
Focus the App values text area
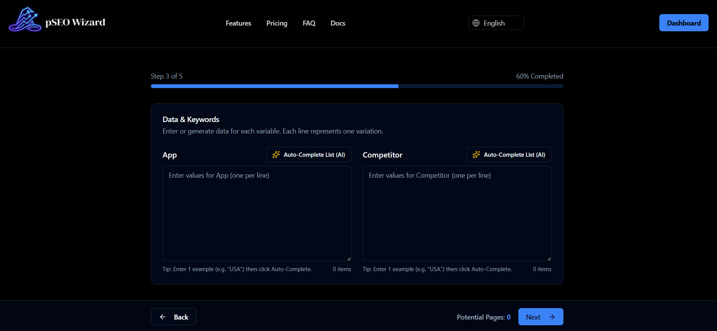pos(257,214)
